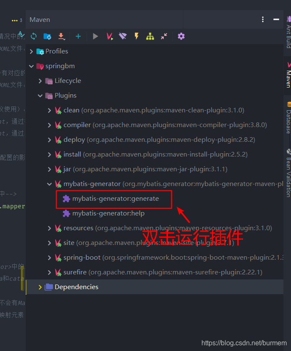Select the springbm tree row
The width and height of the screenshot is (291, 351).
click(154, 66)
